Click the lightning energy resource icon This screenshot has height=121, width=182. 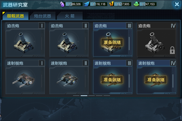112,4
